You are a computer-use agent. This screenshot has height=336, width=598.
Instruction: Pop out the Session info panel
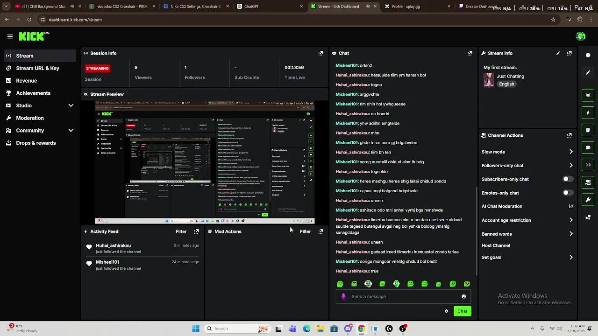click(x=320, y=53)
